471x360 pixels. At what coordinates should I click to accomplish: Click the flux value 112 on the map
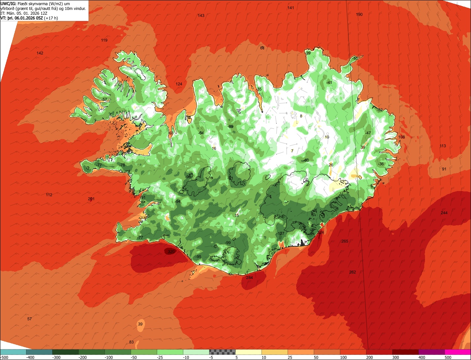point(49,195)
